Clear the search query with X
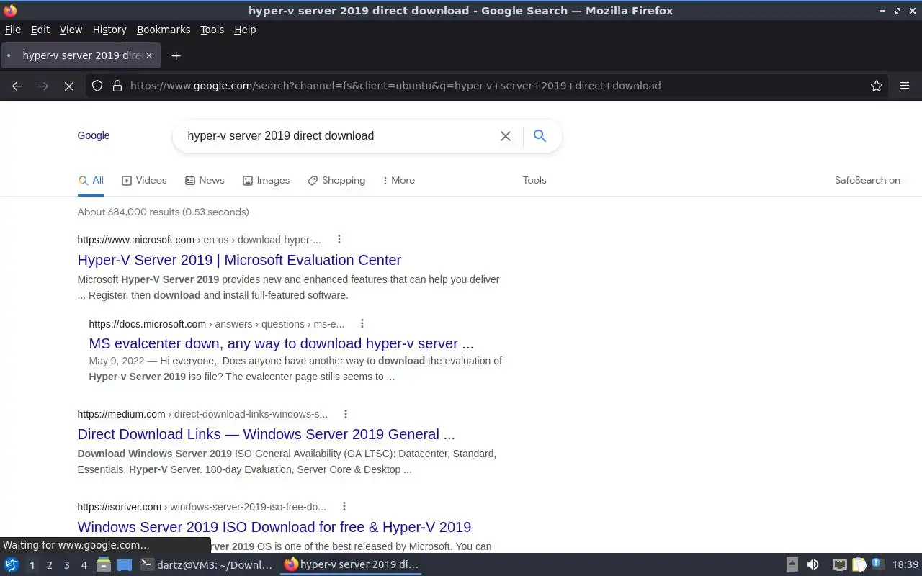This screenshot has width=922, height=576. [x=506, y=135]
